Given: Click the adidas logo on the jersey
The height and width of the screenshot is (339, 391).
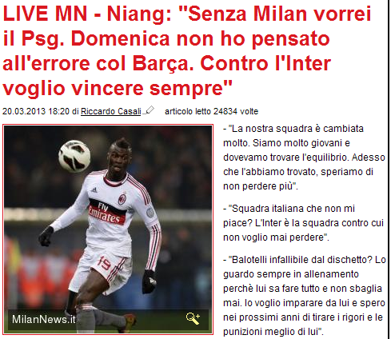Looking at the screenshot, I should (x=94, y=189).
